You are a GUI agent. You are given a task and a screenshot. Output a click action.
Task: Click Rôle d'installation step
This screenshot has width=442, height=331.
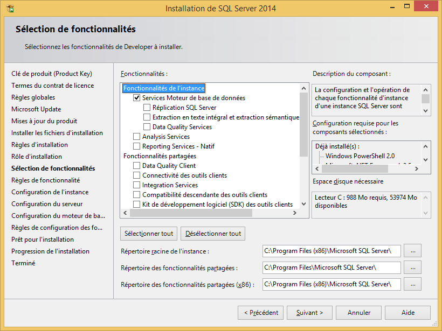coord(36,157)
